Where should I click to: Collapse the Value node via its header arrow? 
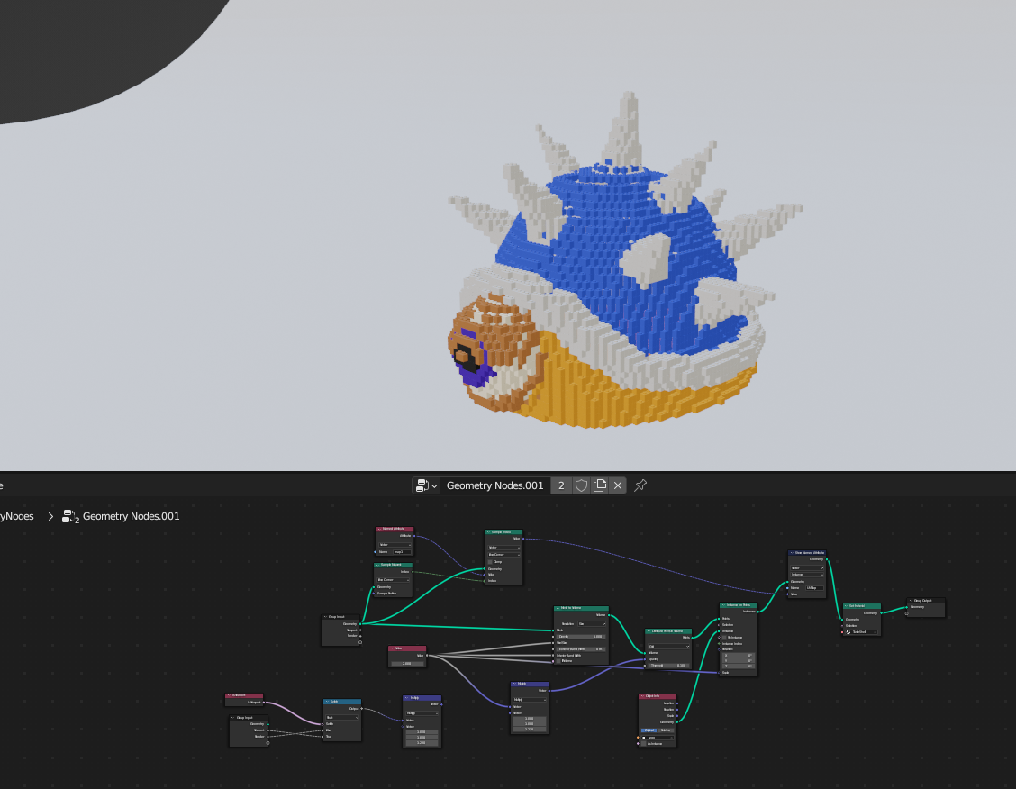[392, 648]
